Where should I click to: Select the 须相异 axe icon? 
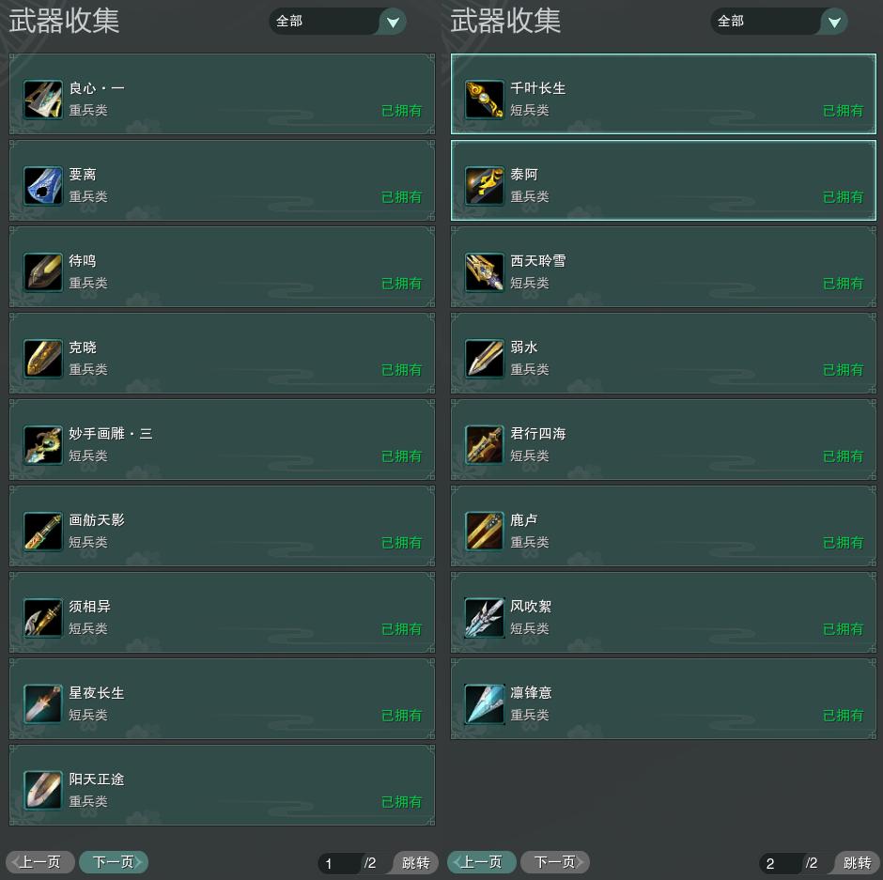[43, 618]
